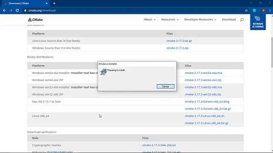Screen dimensions: 273x153
Task: Bookmark this page with the star icon
Action: point(246,10)
